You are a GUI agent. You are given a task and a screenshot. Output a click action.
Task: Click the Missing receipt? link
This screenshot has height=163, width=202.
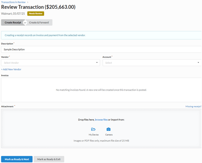coord(193,107)
